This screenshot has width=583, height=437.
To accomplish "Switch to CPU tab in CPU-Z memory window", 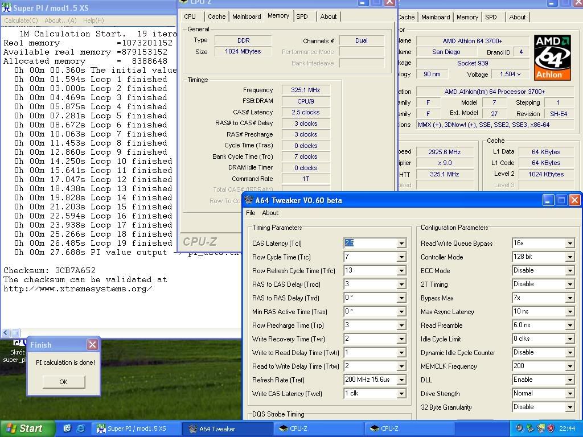I will pyautogui.click(x=190, y=17).
